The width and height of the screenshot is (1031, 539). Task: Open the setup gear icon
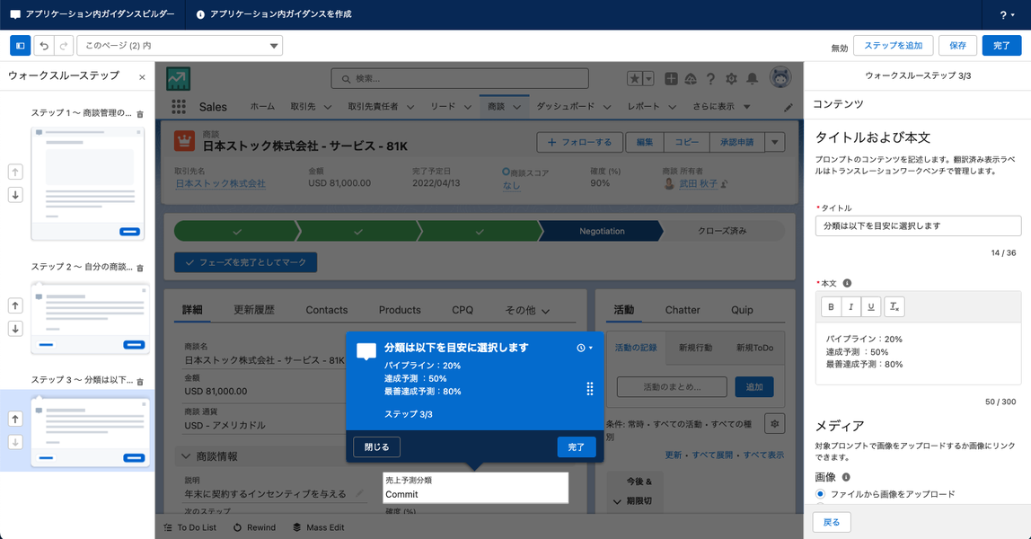(731, 79)
